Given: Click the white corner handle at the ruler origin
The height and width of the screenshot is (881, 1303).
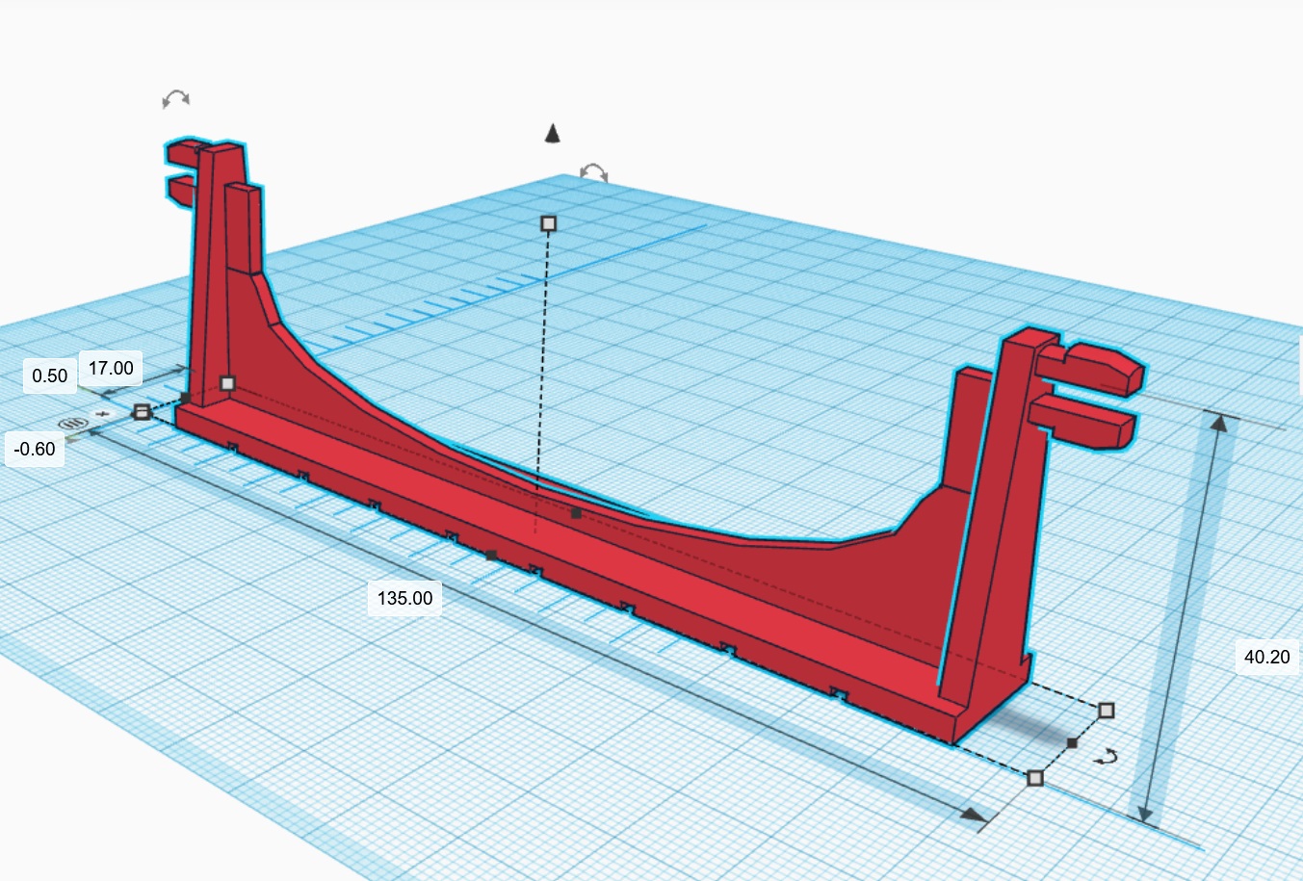Looking at the screenshot, I should [142, 412].
